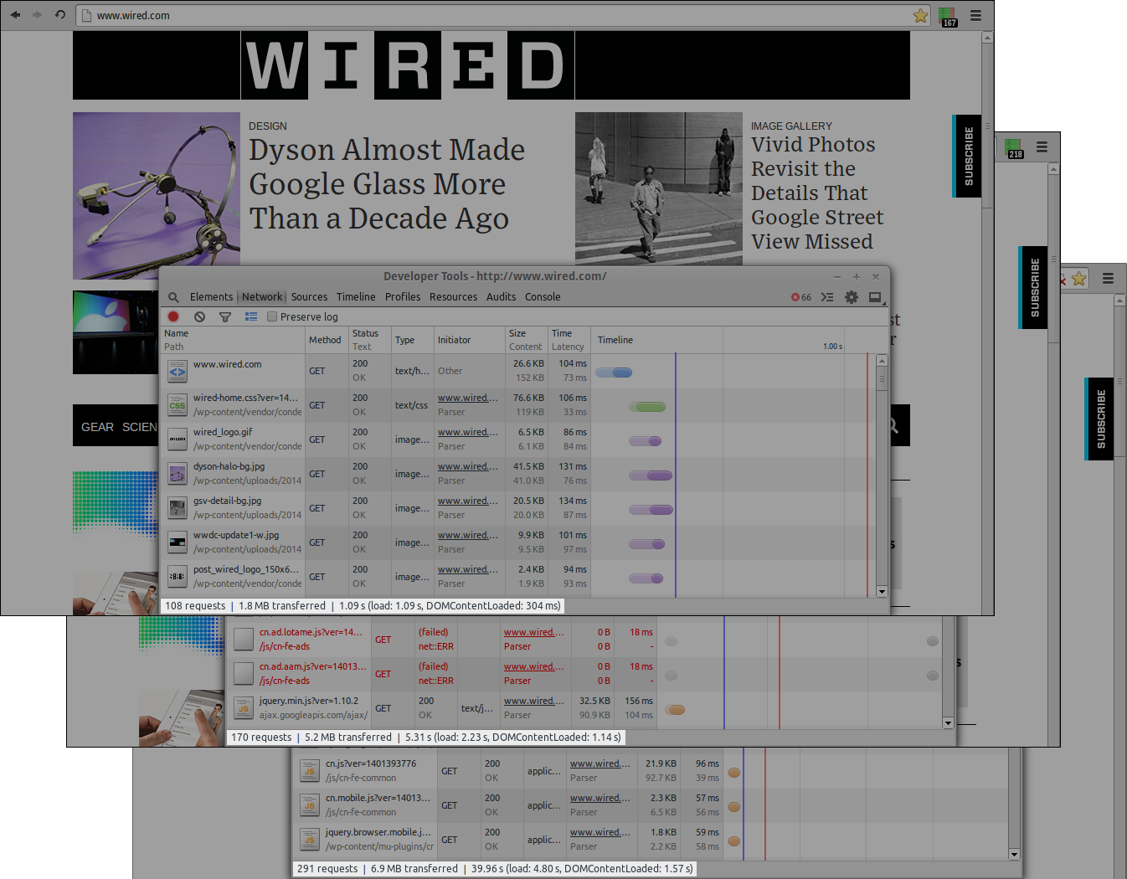1127x879 pixels.
Task: Open the Resources tab
Action: click(453, 297)
